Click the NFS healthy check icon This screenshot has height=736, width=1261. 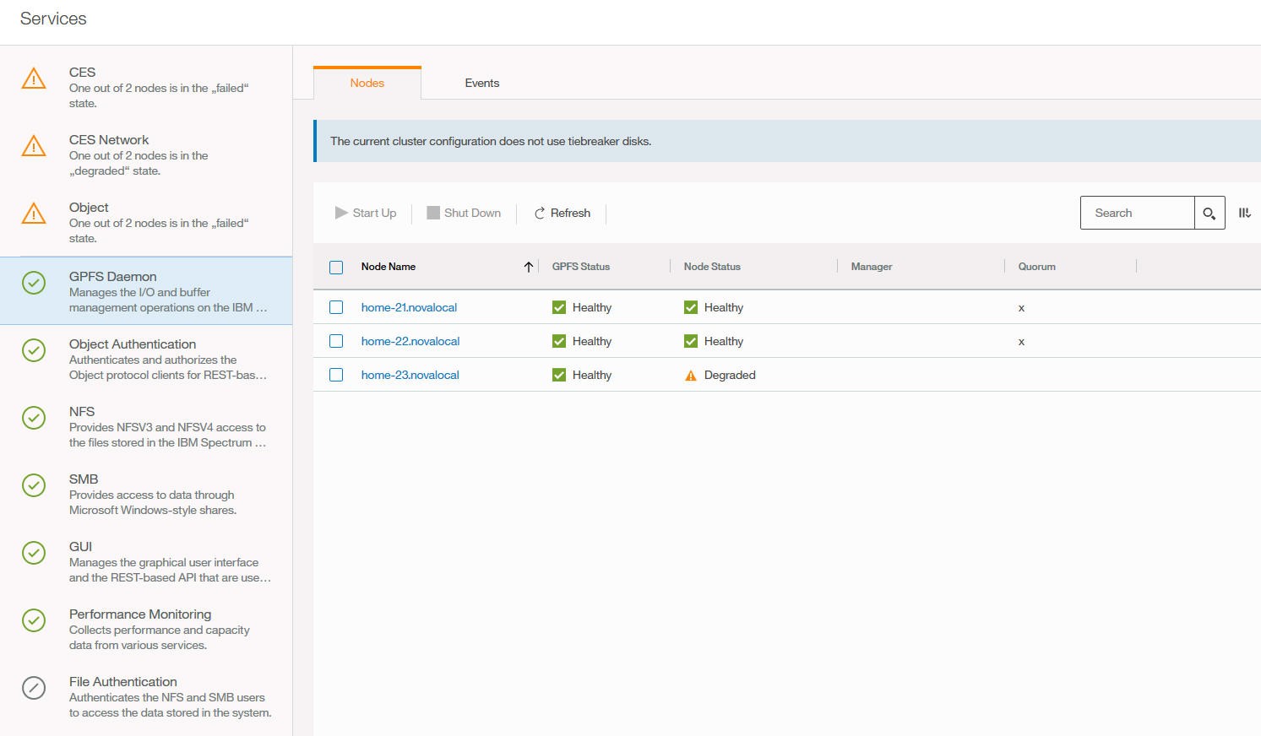click(34, 418)
